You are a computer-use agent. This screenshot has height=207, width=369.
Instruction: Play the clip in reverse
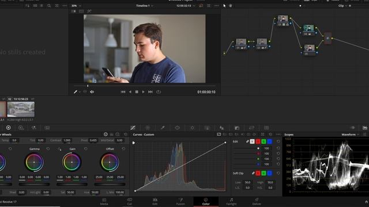point(130,92)
